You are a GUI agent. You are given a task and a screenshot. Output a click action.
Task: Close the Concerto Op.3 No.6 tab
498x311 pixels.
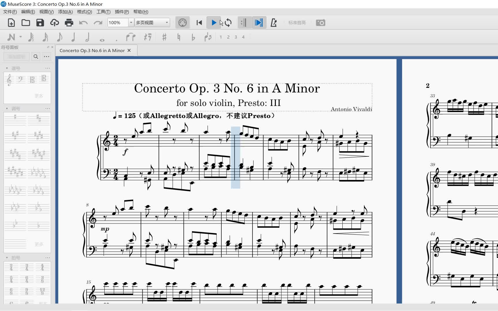129,50
